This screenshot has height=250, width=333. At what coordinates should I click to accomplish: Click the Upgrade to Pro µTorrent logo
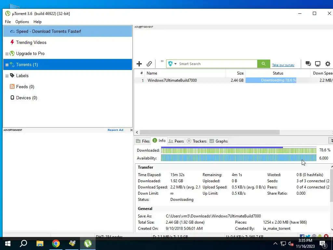(12, 53)
